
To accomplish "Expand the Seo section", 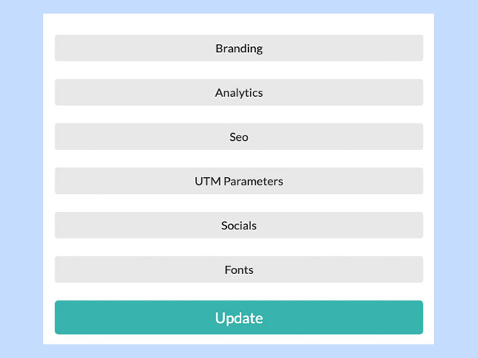I will [238, 137].
